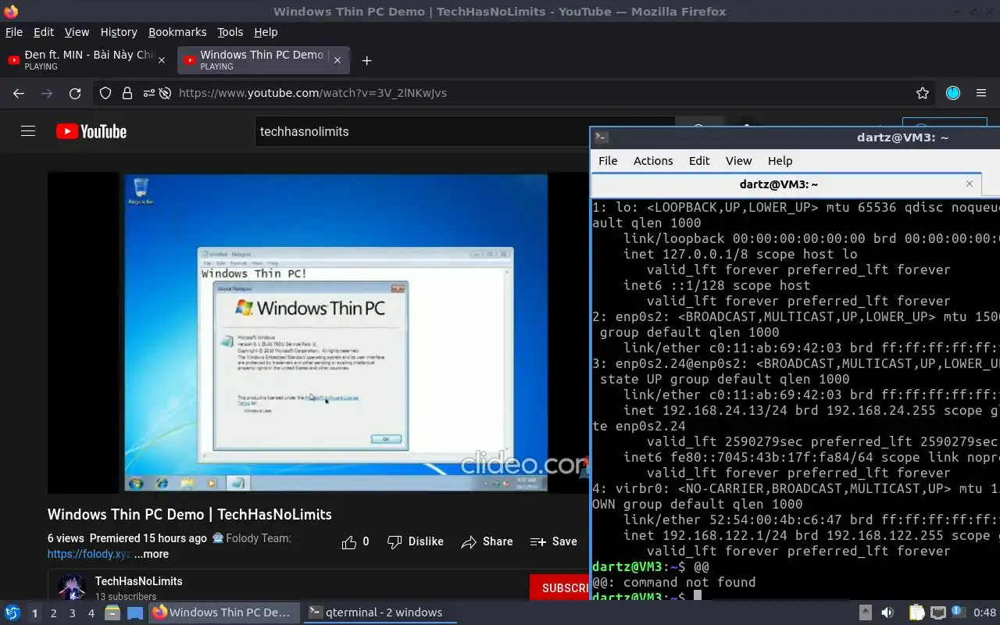Switch to workspace 2
Image resolution: width=1000 pixels, height=625 pixels.
(53, 613)
